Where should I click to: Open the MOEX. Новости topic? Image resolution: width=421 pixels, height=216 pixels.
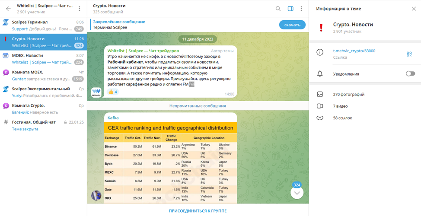[44, 58]
